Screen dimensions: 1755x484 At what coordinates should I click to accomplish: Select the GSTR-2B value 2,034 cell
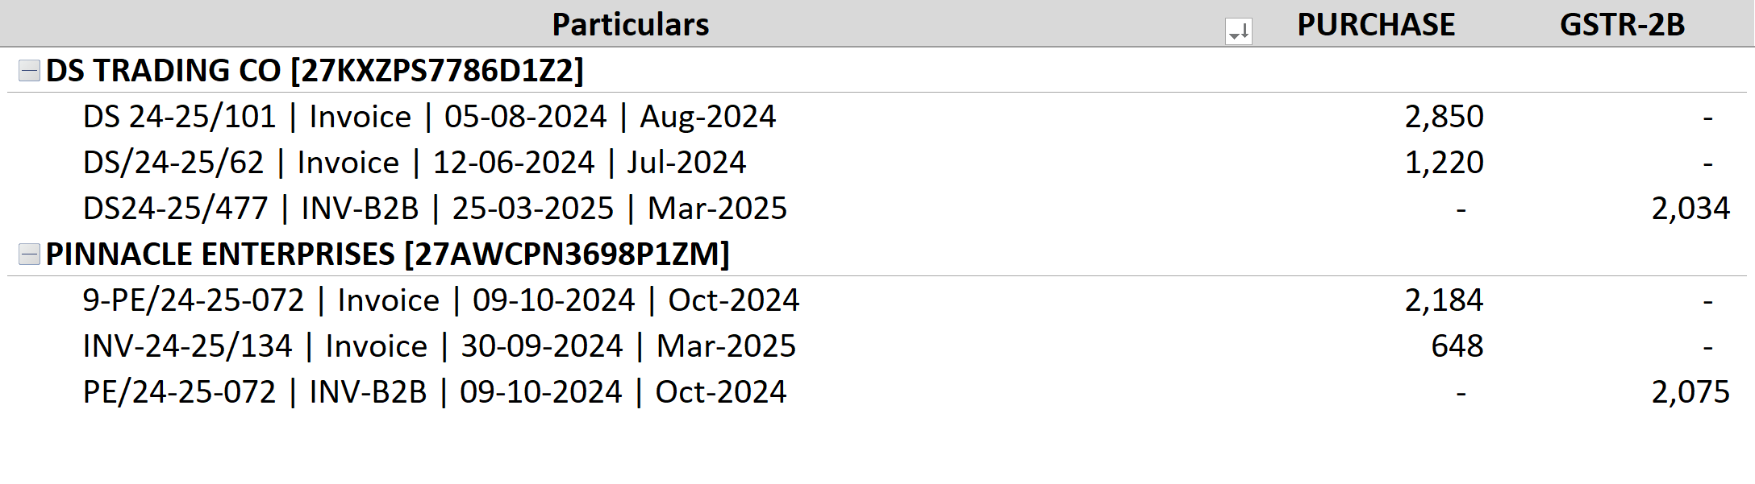pos(1690,209)
